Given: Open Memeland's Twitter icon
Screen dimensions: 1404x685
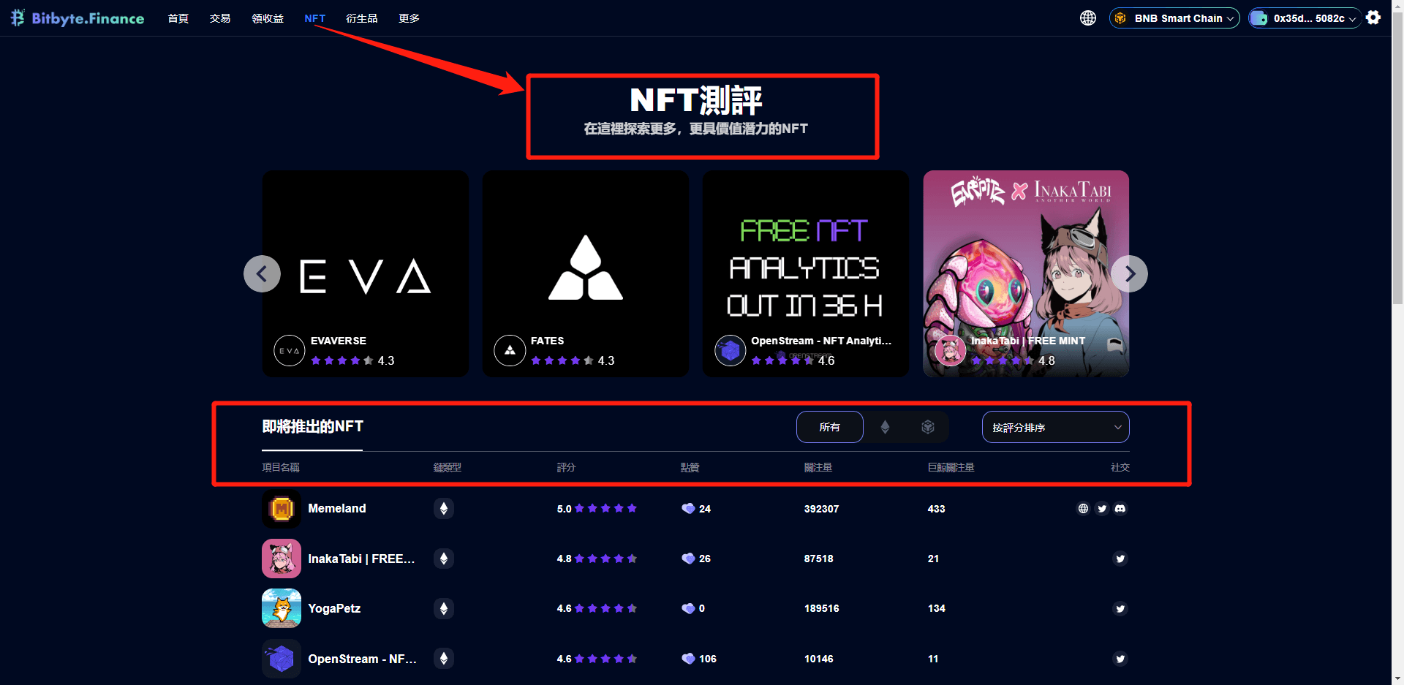Looking at the screenshot, I should click(1102, 509).
